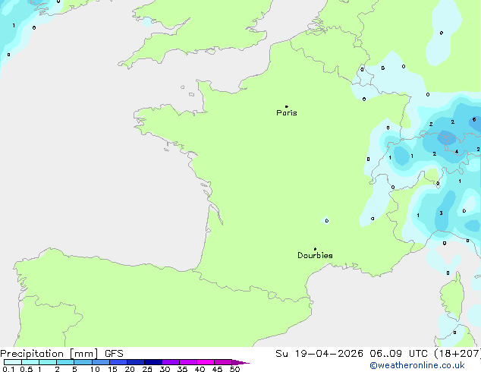Click the '(18+207)' forecast offset text
Screen dimensions: 481x372
click(x=457, y=354)
